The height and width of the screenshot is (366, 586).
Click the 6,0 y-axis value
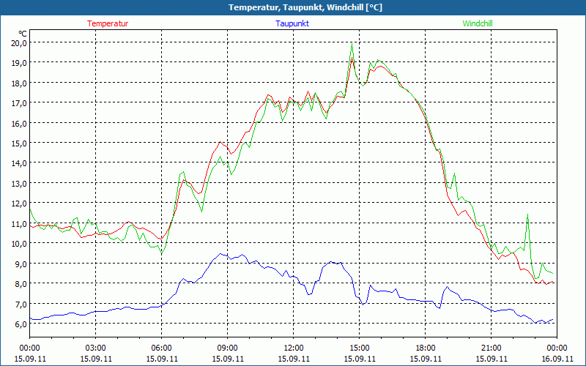click(21, 324)
